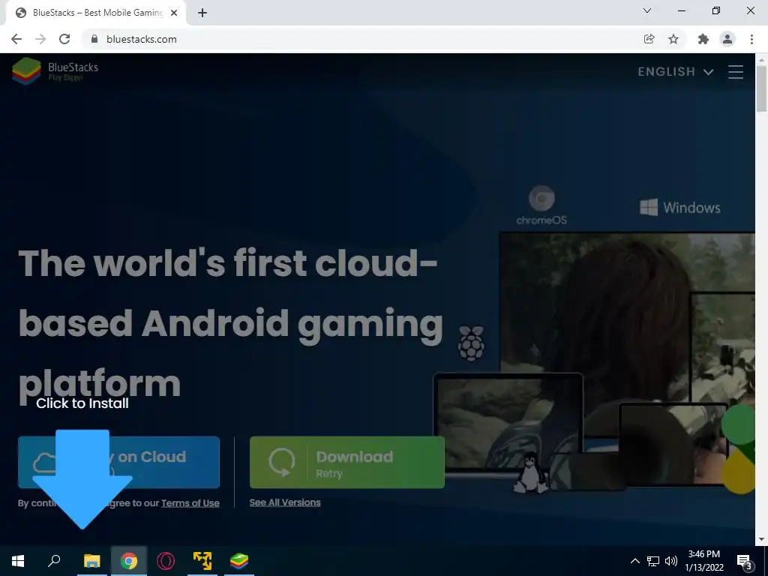
Task: Click the network tray icon
Action: pos(653,561)
